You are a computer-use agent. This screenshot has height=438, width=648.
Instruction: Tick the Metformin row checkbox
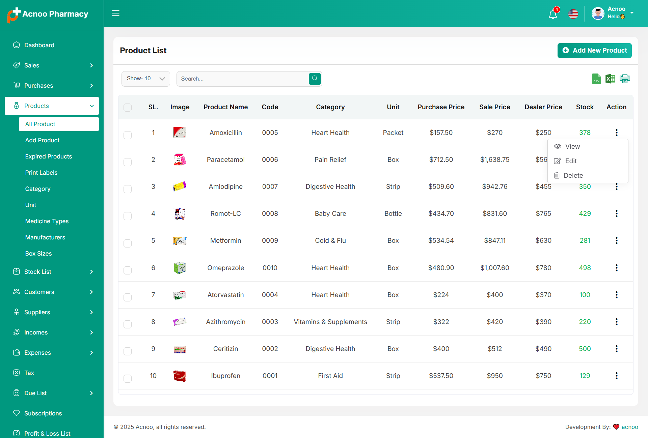tap(128, 243)
